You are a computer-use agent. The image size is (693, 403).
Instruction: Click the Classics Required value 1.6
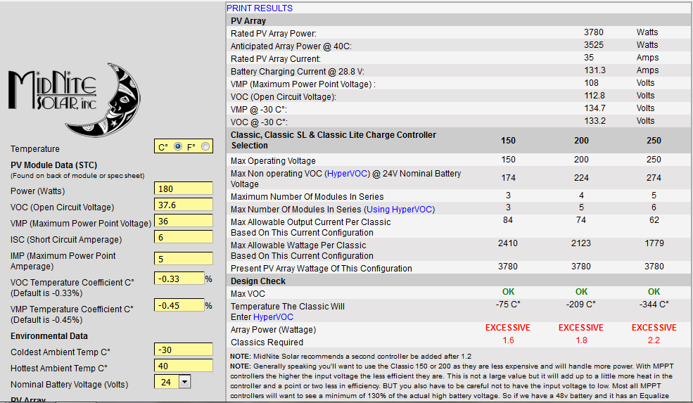(x=508, y=340)
